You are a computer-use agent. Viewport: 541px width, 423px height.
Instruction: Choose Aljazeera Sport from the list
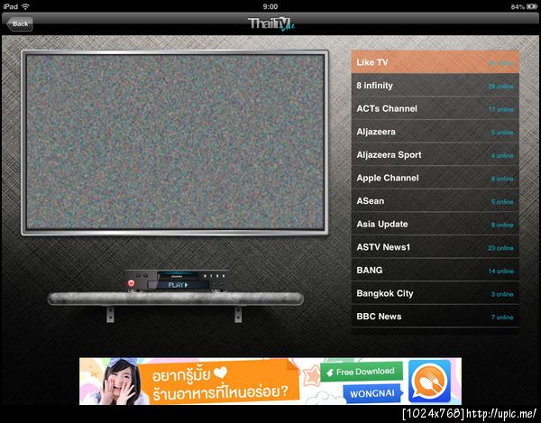click(436, 154)
